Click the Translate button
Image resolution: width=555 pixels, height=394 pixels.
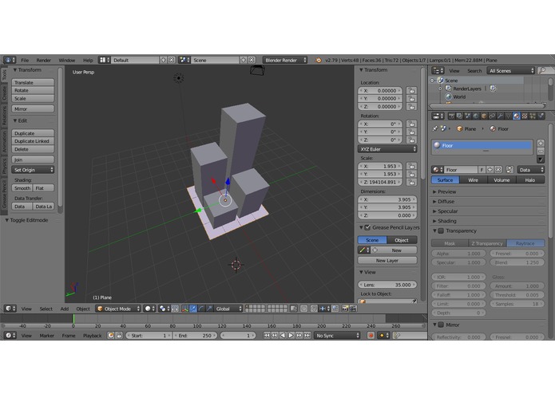pyautogui.click(x=33, y=82)
